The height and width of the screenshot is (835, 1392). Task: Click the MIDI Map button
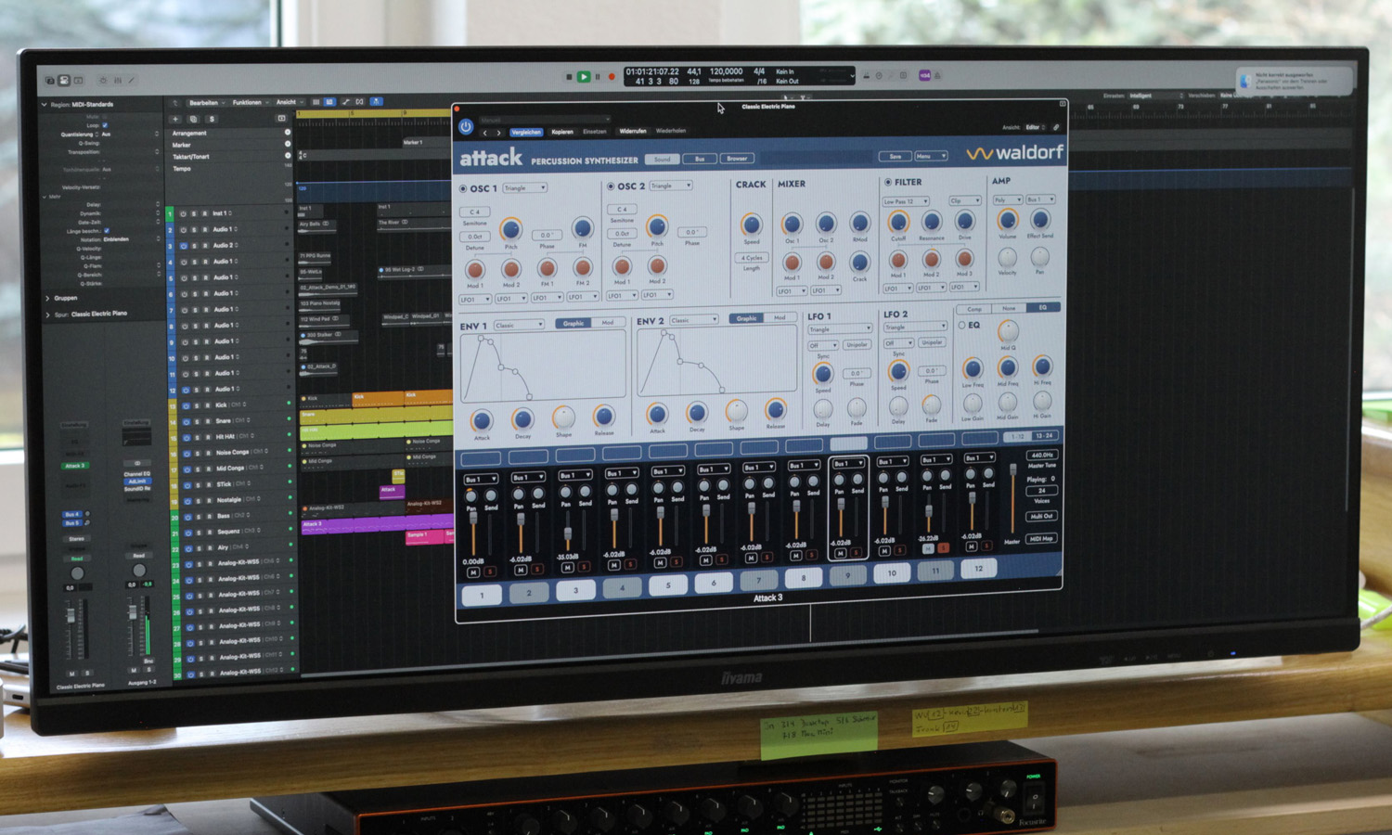click(1041, 539)
